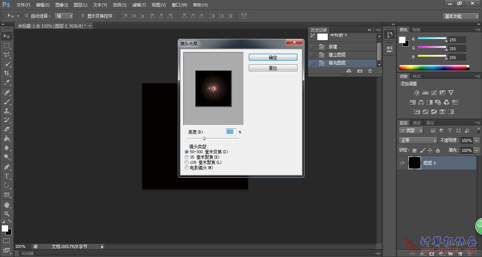The height and width of the screenshot is (257, 482).
Task: Switch to the 样式 tab
Action: point(417,76)
